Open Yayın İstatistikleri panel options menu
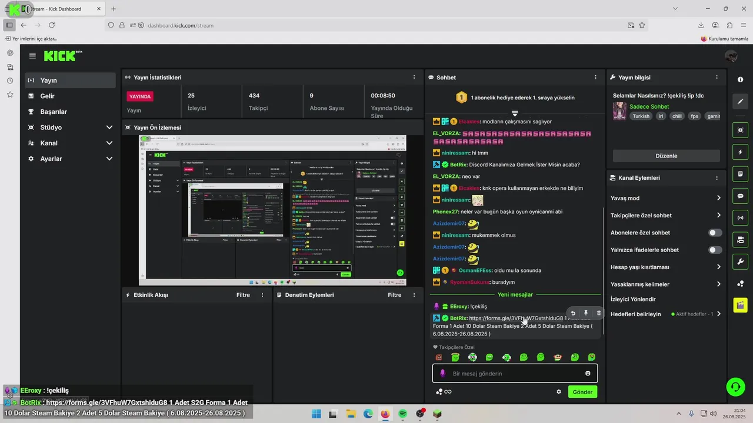This screenshot has height=423, width=753. click(414, 78)
